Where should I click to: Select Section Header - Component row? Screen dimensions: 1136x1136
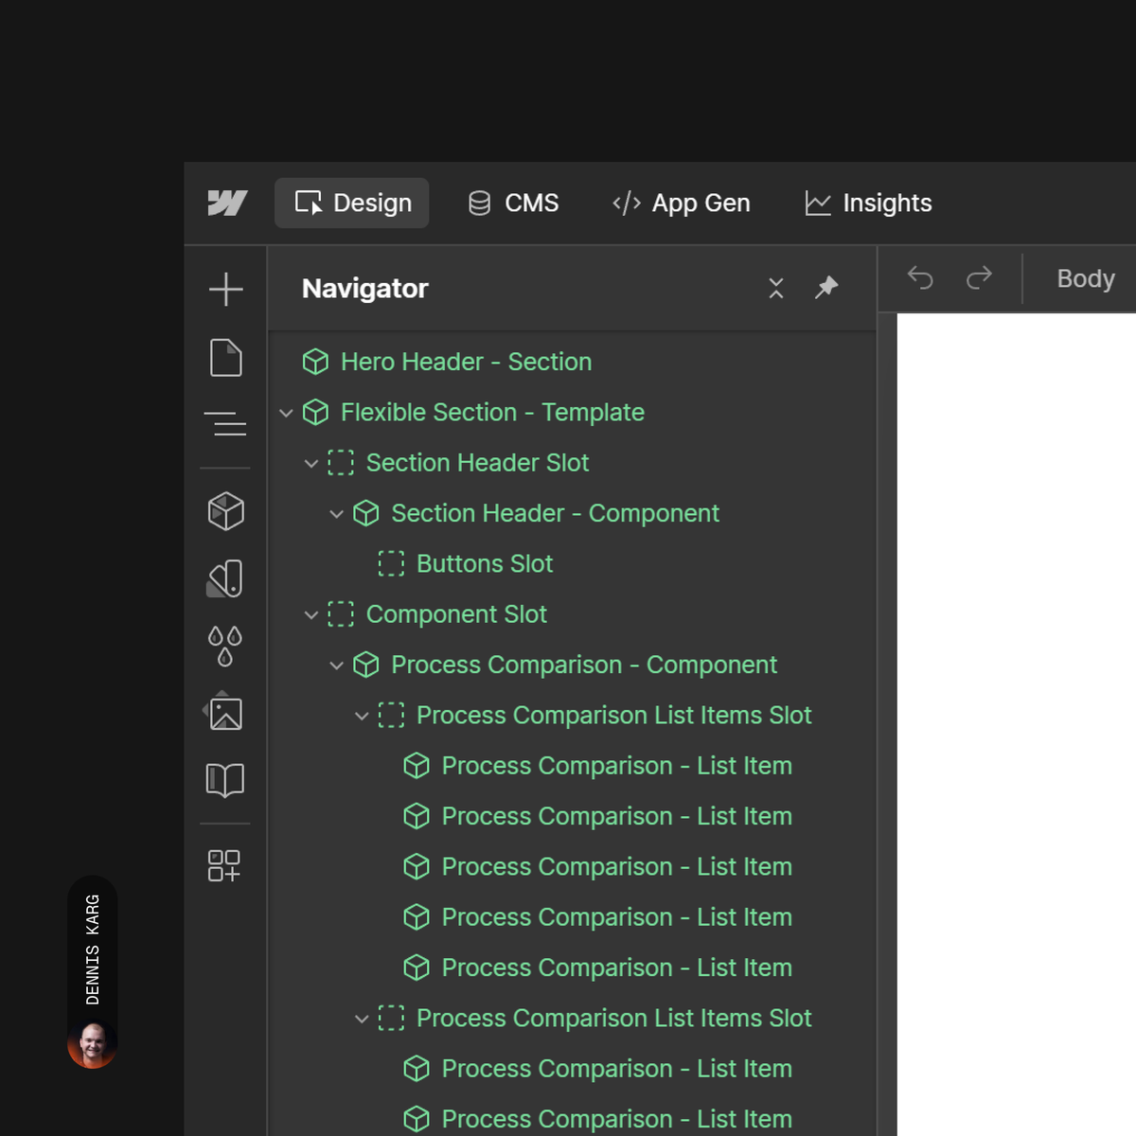(572, 513)
